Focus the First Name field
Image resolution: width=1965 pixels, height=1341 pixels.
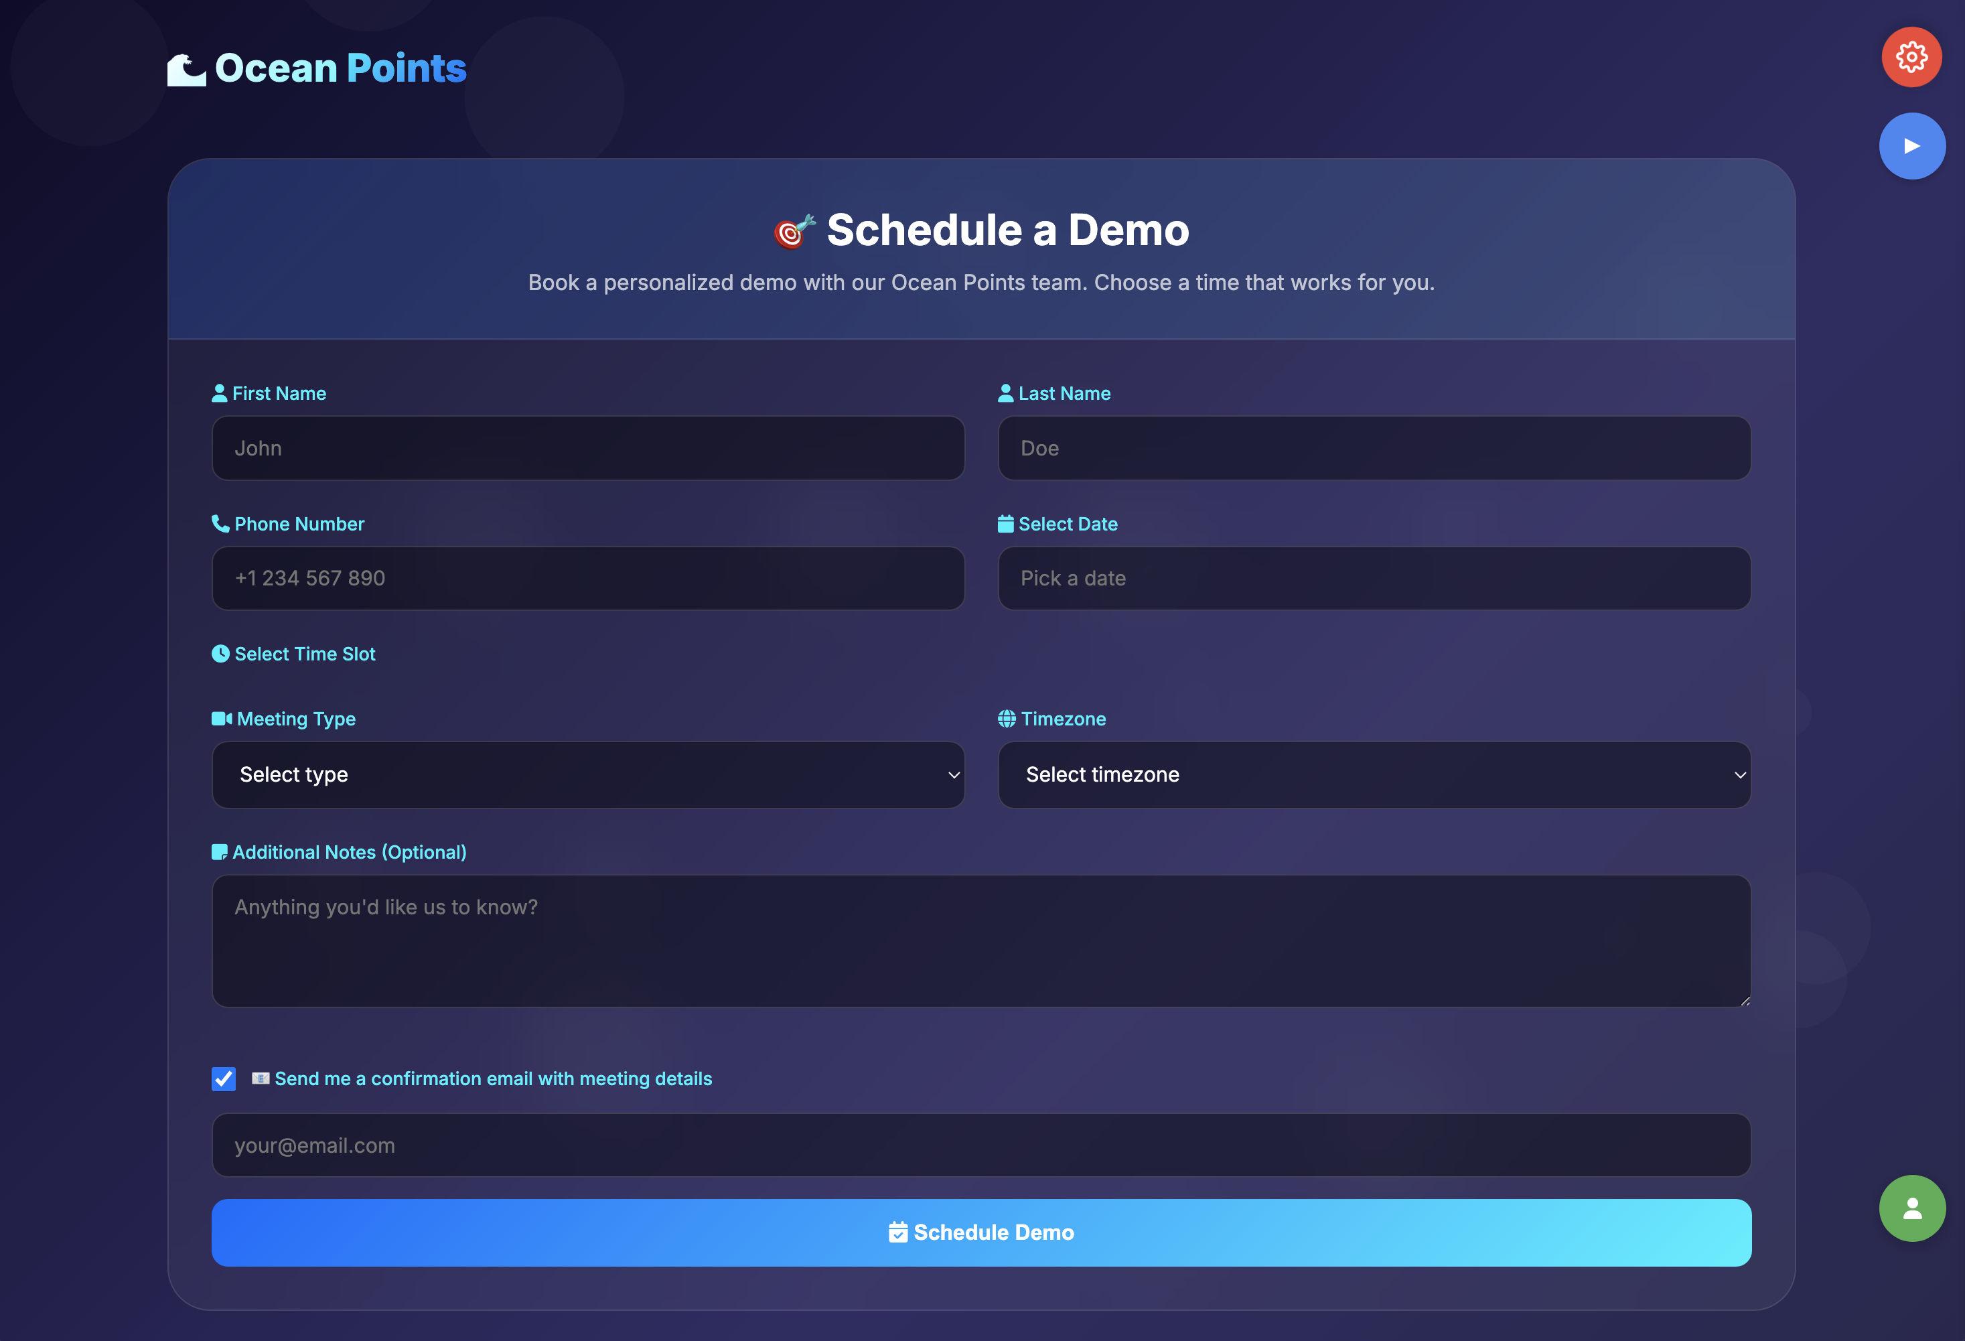[587, 448]
